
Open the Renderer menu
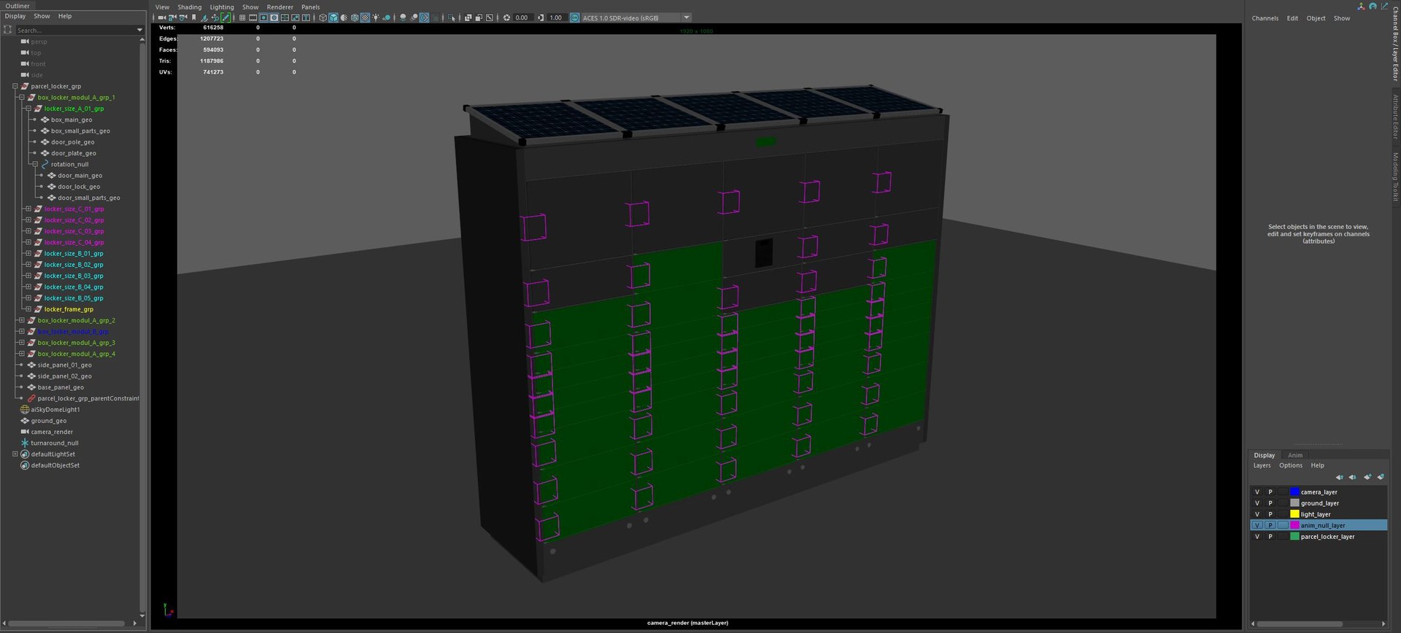[x=280, y=7]
